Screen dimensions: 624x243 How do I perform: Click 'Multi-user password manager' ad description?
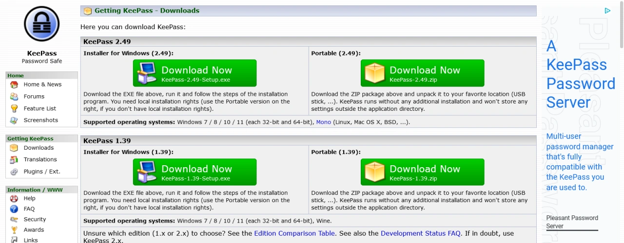point(580,162)
